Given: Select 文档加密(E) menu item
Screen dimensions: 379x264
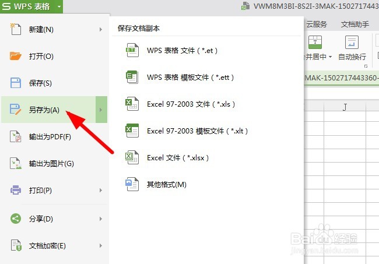Looking at the screenshot, I should pyautogui.click(x=55, y=246).
